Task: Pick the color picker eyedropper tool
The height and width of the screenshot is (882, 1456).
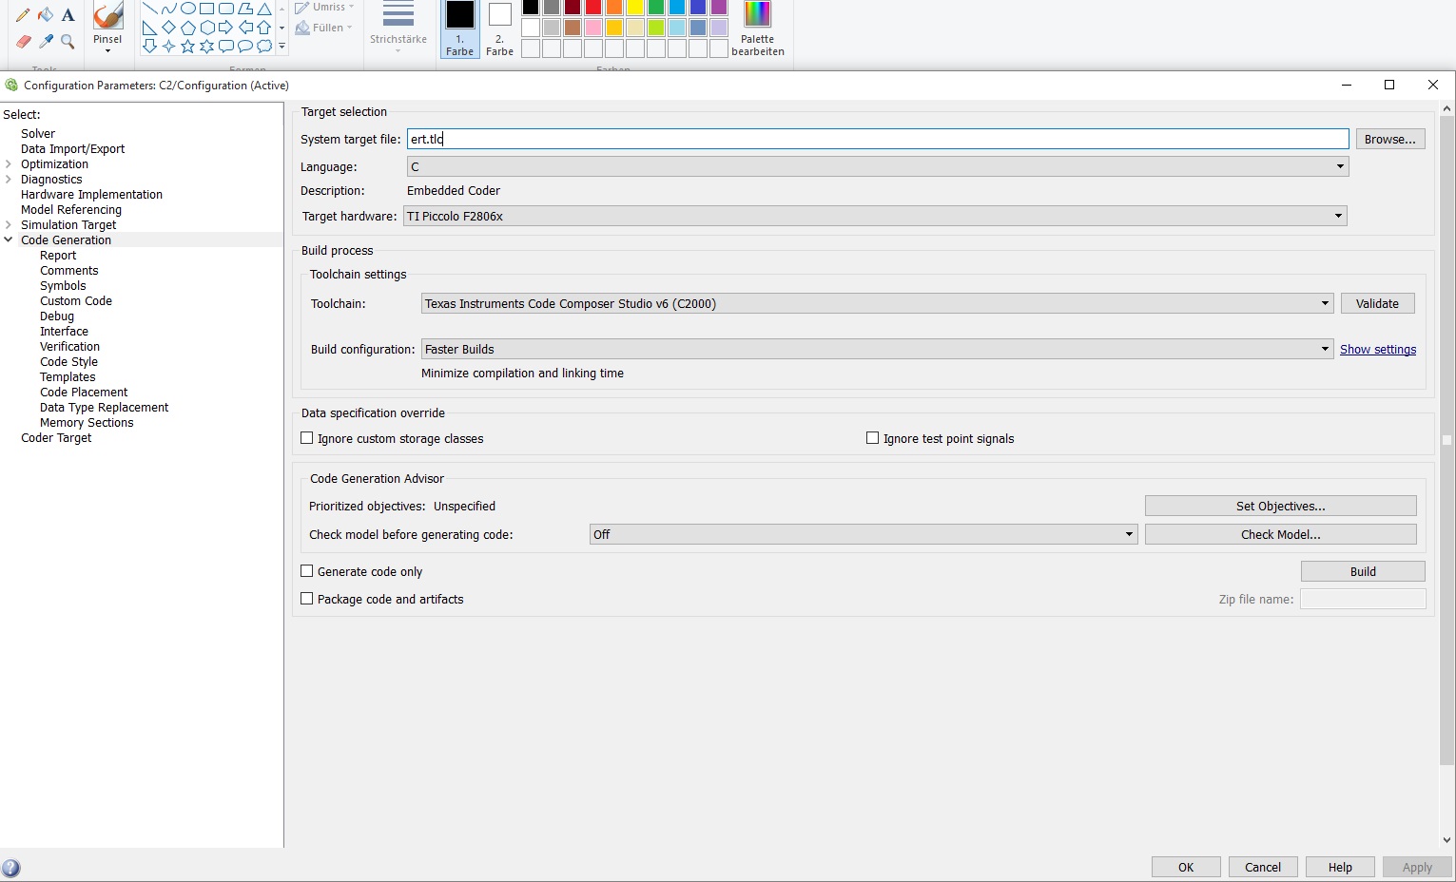Action: click(x=46, y=41)
